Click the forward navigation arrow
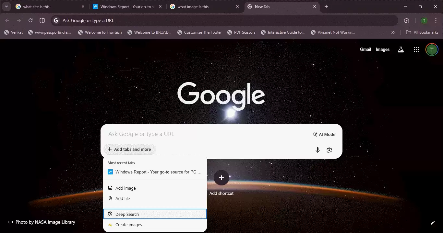Image resolution: width=443 pixels, height=233 pixels. [19, 20]
